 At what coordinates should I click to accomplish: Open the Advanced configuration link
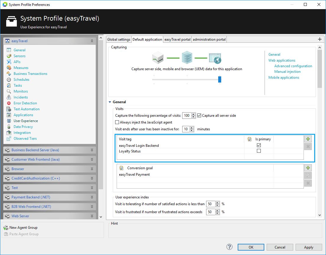tap(293, 66)
